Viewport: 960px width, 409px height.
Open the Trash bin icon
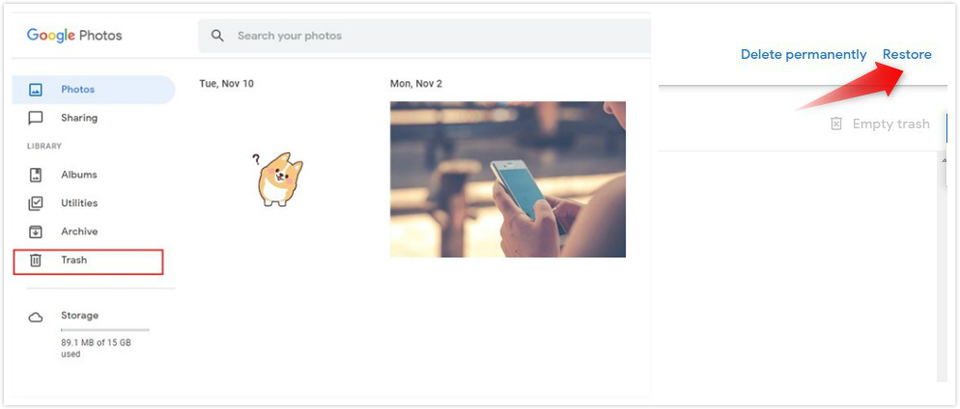(36, 260)
